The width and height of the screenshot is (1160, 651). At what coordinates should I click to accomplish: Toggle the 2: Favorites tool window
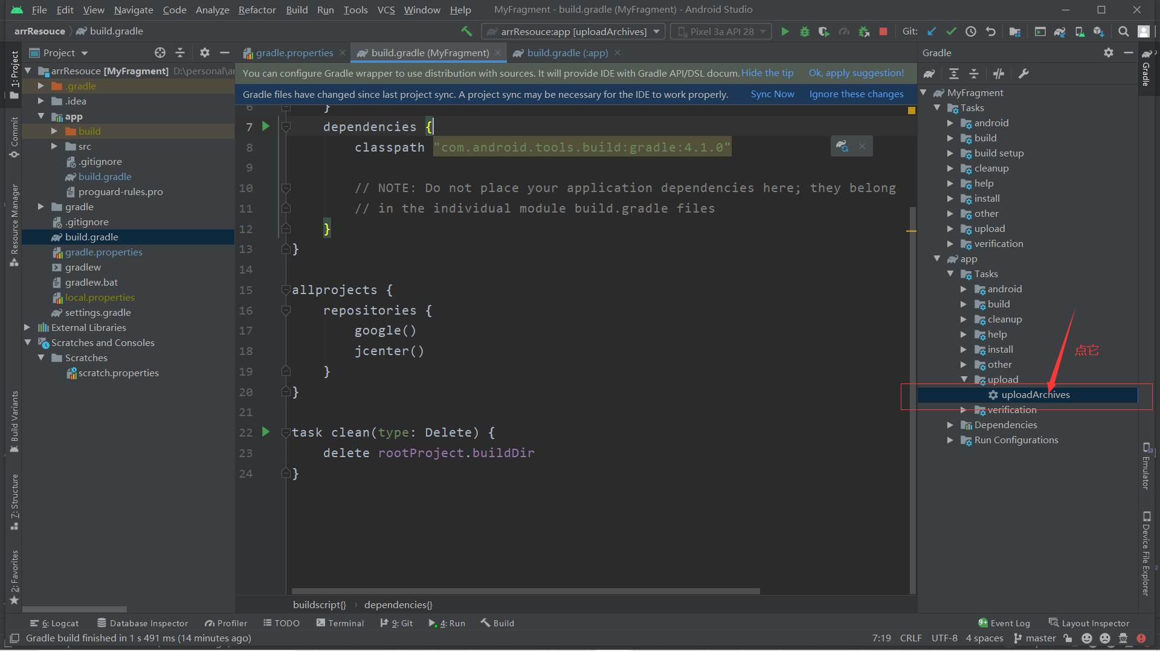(x=14, y=577)
